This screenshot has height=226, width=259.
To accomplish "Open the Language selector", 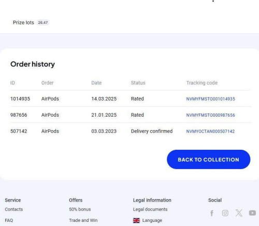I will click(x=152, y=220).
